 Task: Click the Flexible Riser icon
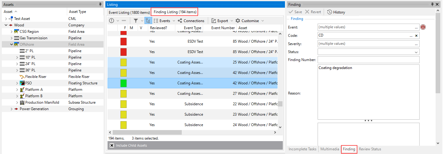coord(22,77)
